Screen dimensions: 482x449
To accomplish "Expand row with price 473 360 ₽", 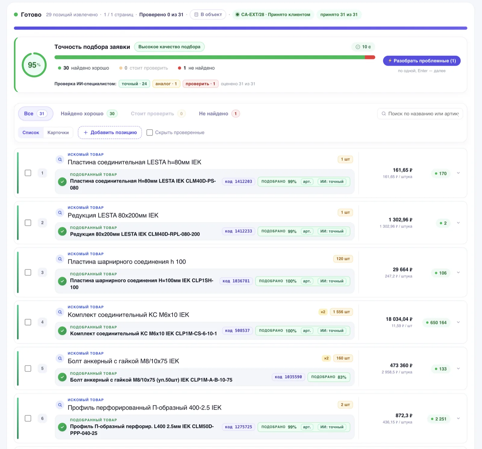I will [x=458, y=368].
